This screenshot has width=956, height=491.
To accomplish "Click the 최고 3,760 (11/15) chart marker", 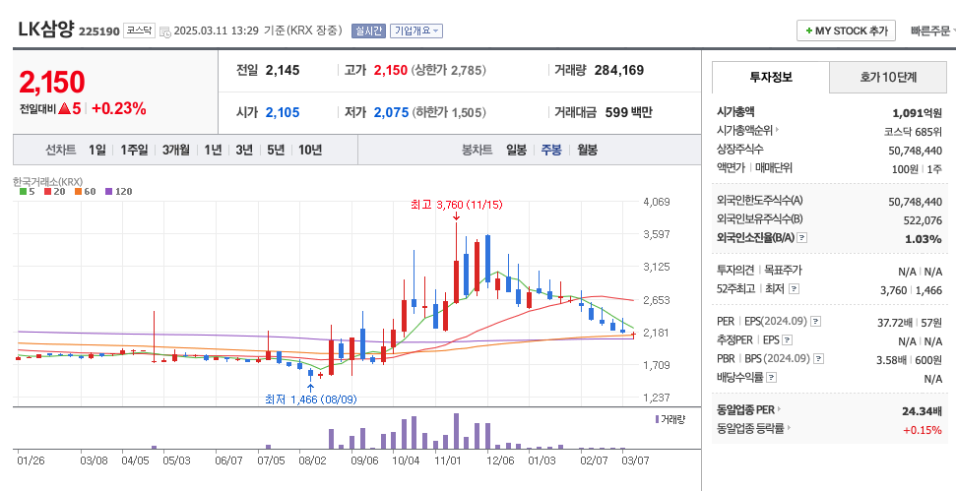I will click(x=457, y=205).
